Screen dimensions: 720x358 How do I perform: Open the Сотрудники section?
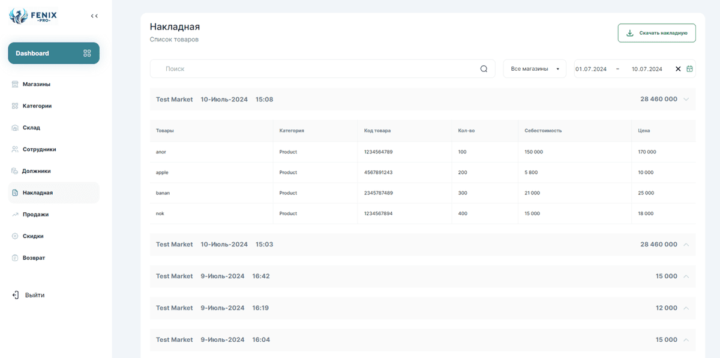pos(39,149)
